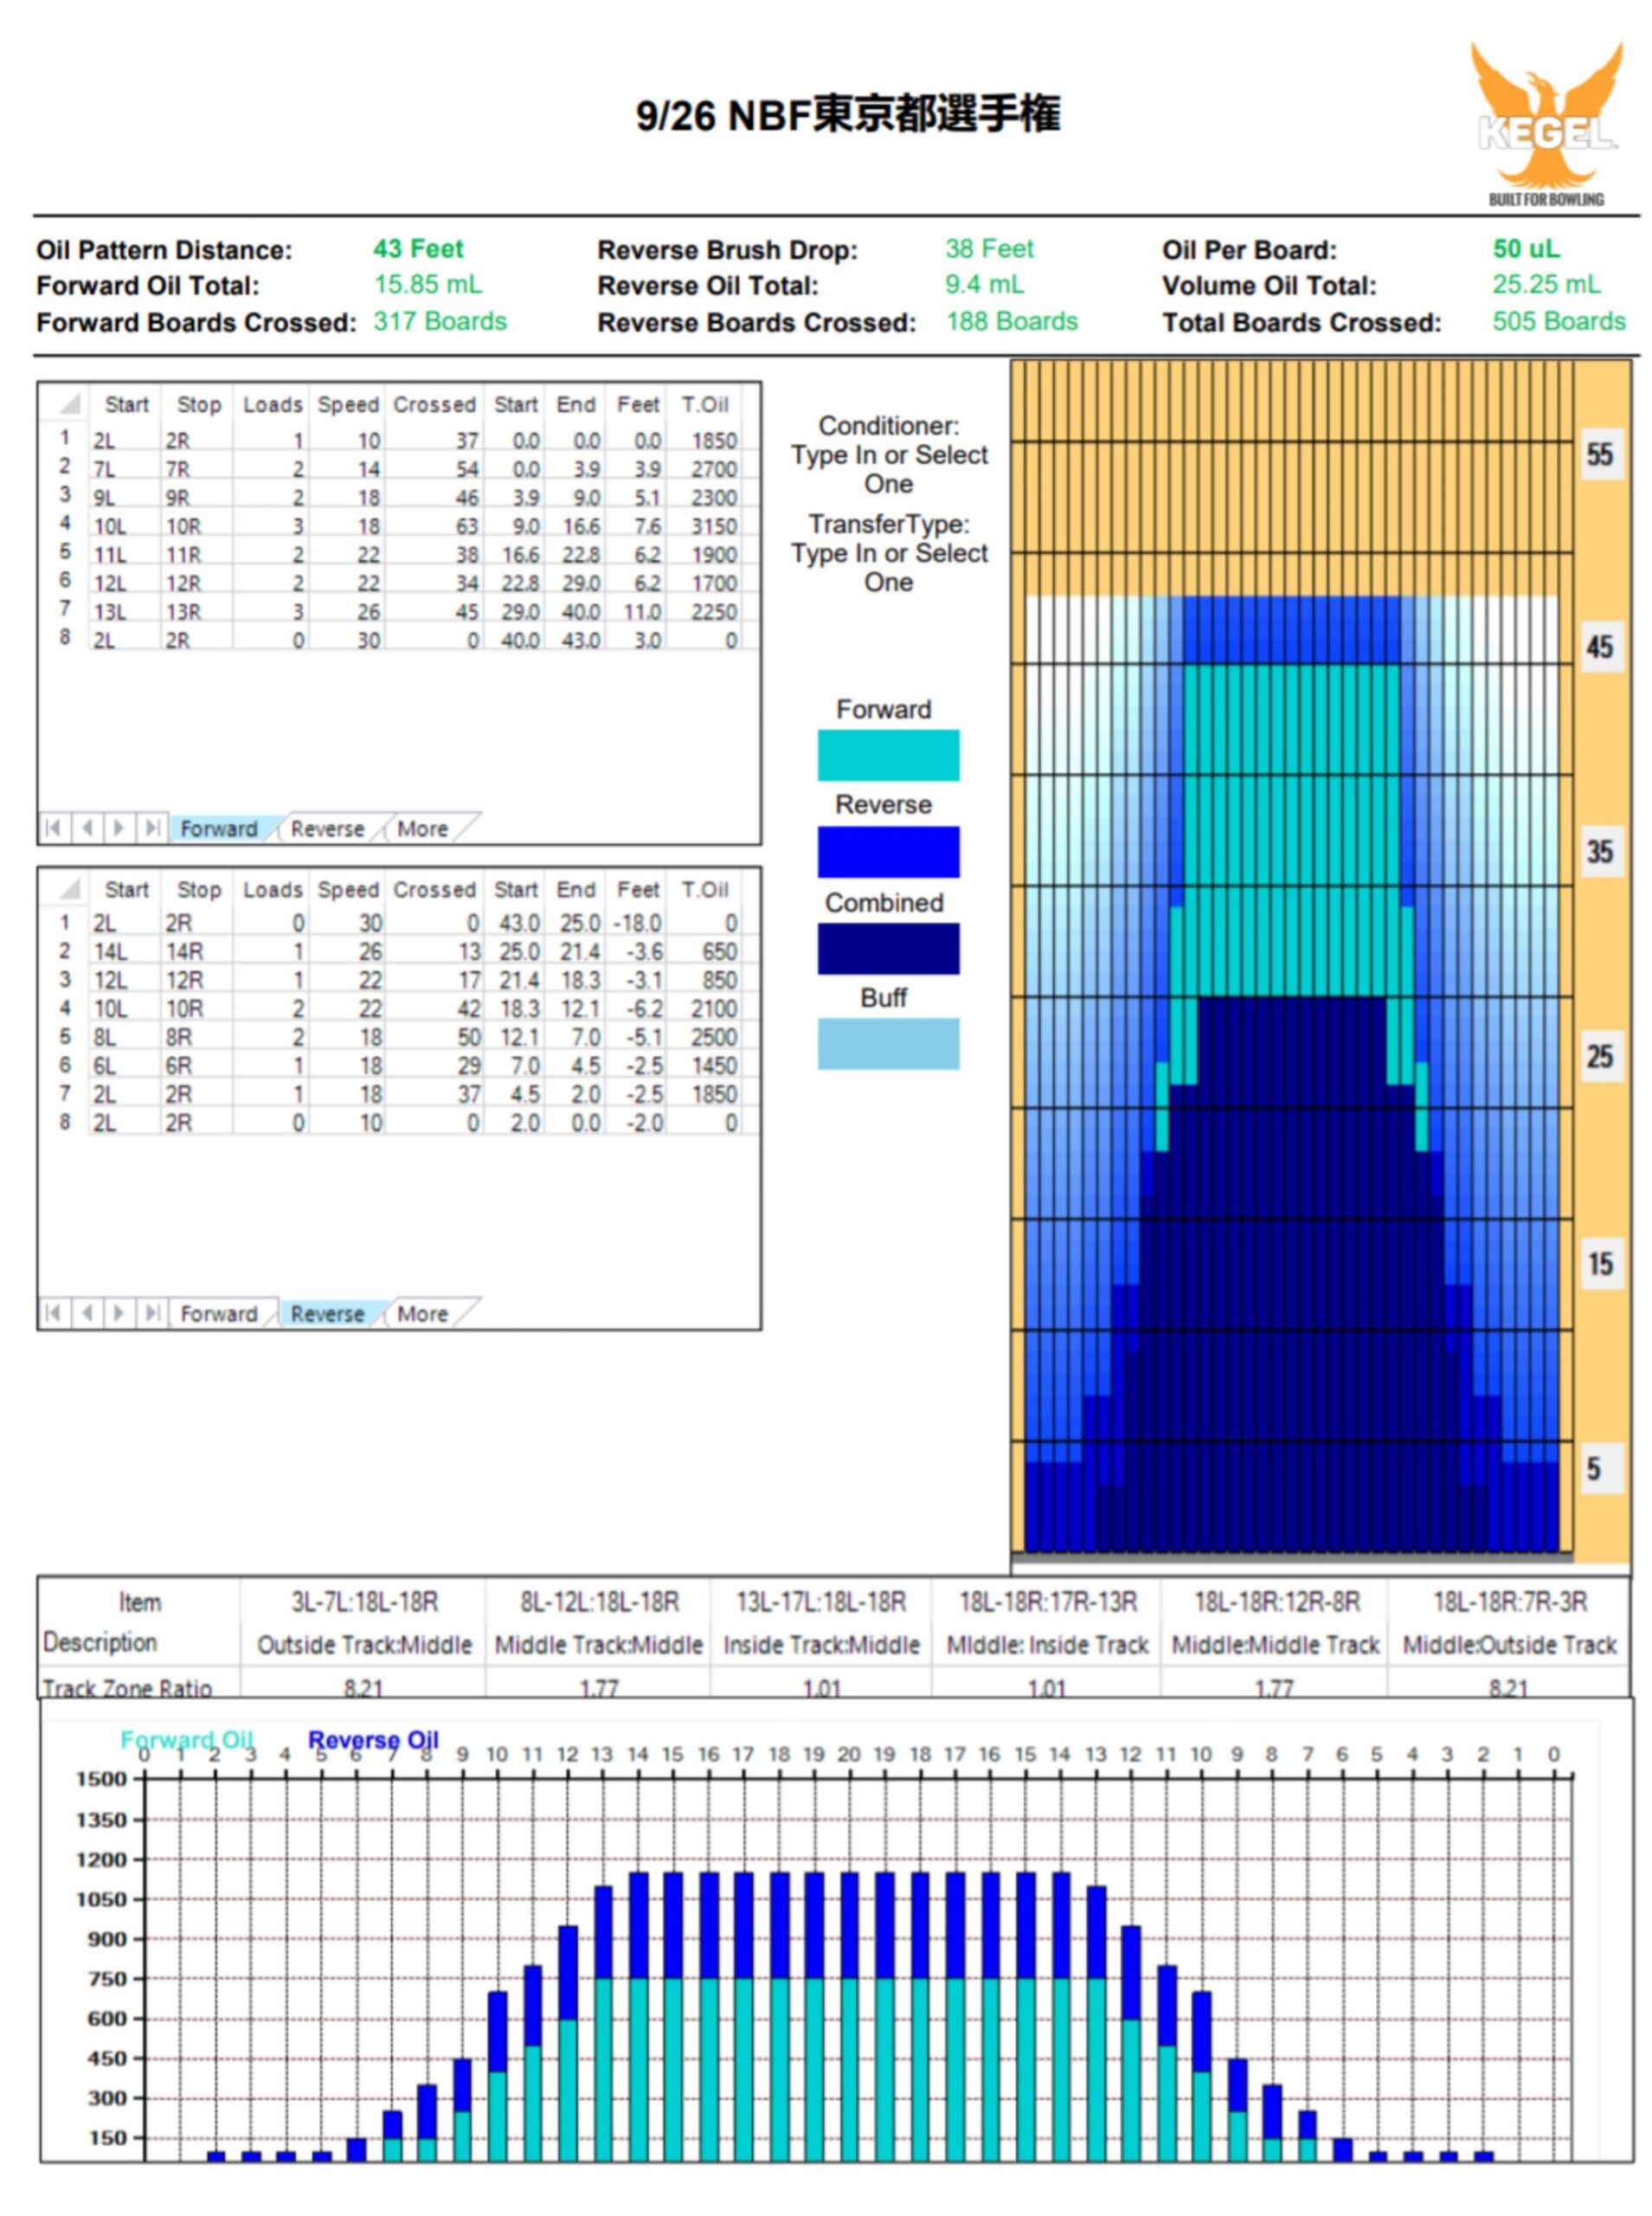
Task: Click the 'Forward Oil' chart legend label
Action: 187,1739
